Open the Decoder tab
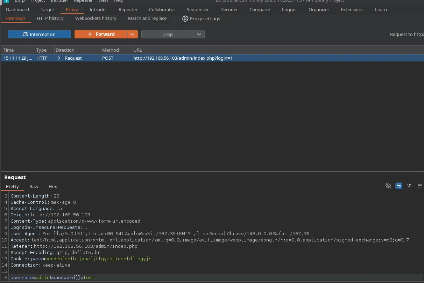This screenshot has width=424, height=283. [x=229, y=9]
